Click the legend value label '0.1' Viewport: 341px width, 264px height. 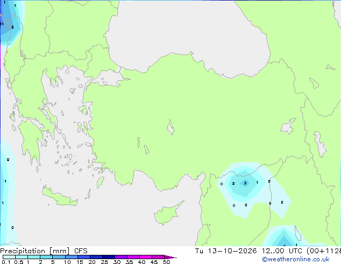pos(6,262)
